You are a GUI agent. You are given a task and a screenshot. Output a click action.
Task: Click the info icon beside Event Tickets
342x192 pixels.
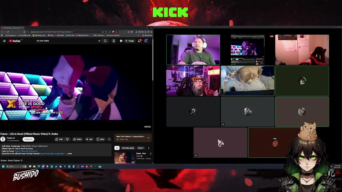pyautogui.click(x=22, y=161)
